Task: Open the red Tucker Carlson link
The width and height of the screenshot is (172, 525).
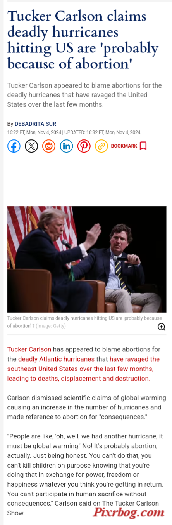Action: click(x=29, y=349)
